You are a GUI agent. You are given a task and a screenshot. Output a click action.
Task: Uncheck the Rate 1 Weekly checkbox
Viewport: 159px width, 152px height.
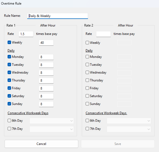click(x=9, y=42)
